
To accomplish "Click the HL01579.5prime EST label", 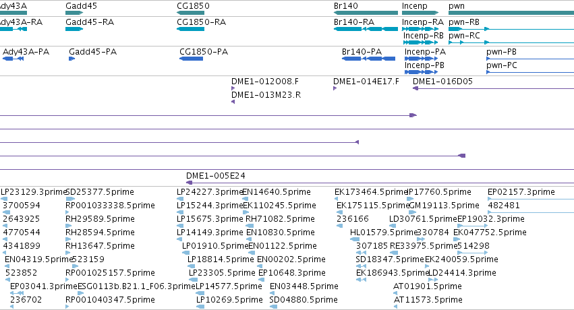I will 384,232.
